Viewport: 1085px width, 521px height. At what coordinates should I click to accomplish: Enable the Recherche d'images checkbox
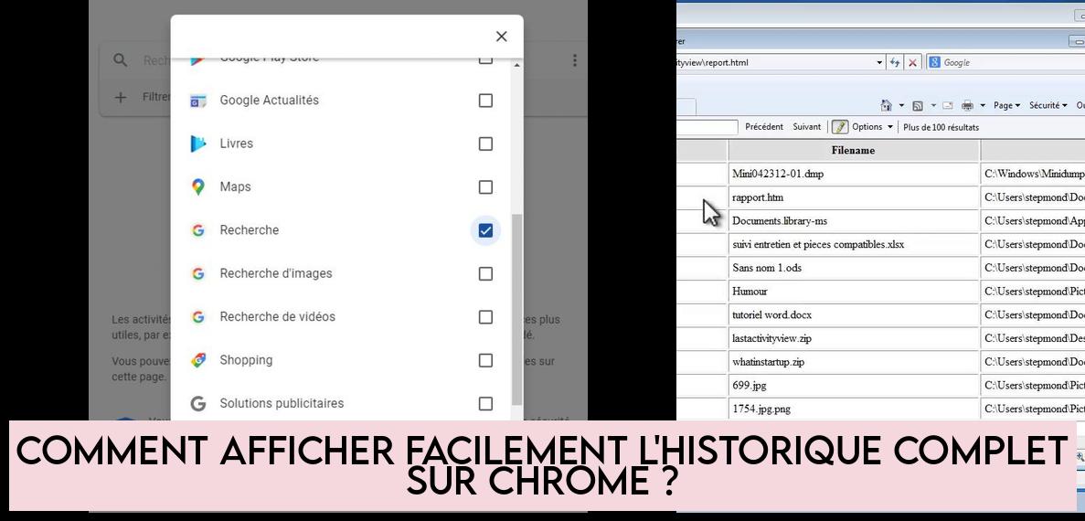(485, 274)
